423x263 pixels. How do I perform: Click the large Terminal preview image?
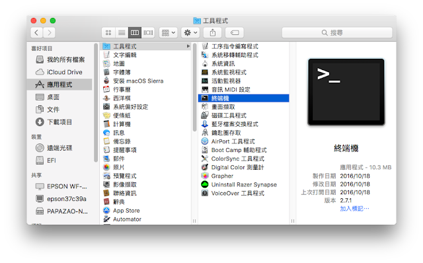coord(346,93)
